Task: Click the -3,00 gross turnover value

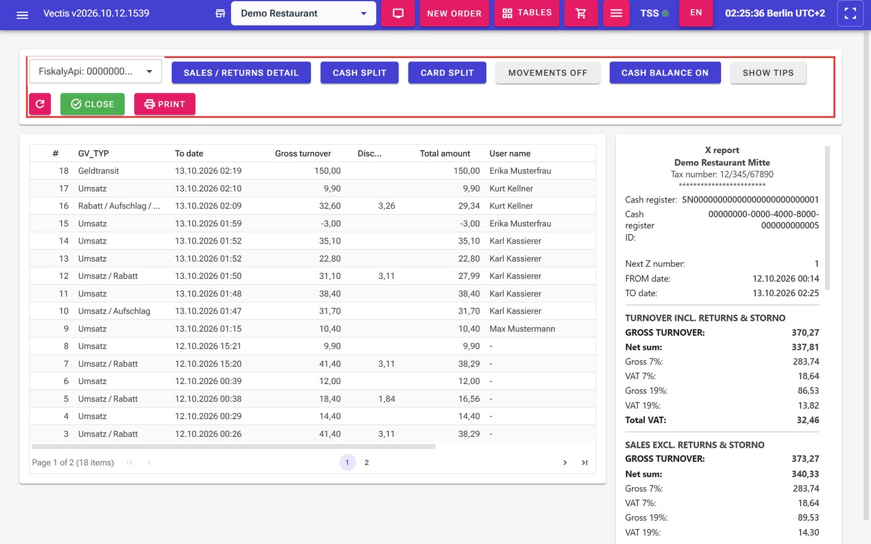Action: (x=331, y=223)
